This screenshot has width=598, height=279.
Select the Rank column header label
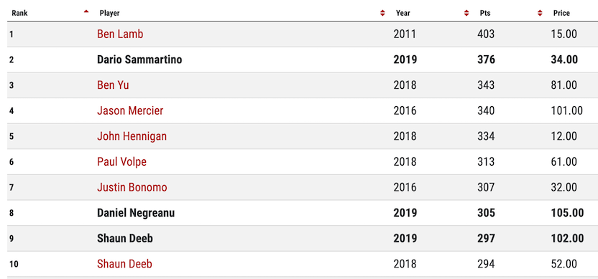20,13
